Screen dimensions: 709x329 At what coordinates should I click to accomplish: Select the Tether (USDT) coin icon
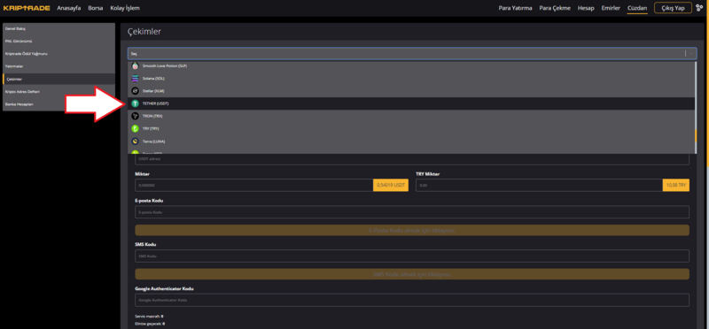point(135,103)
